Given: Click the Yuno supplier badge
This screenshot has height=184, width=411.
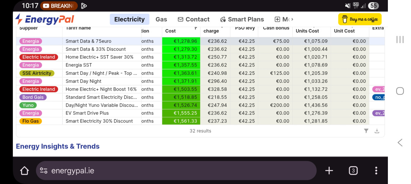Looking at the screenshot, I should [28, 105].
